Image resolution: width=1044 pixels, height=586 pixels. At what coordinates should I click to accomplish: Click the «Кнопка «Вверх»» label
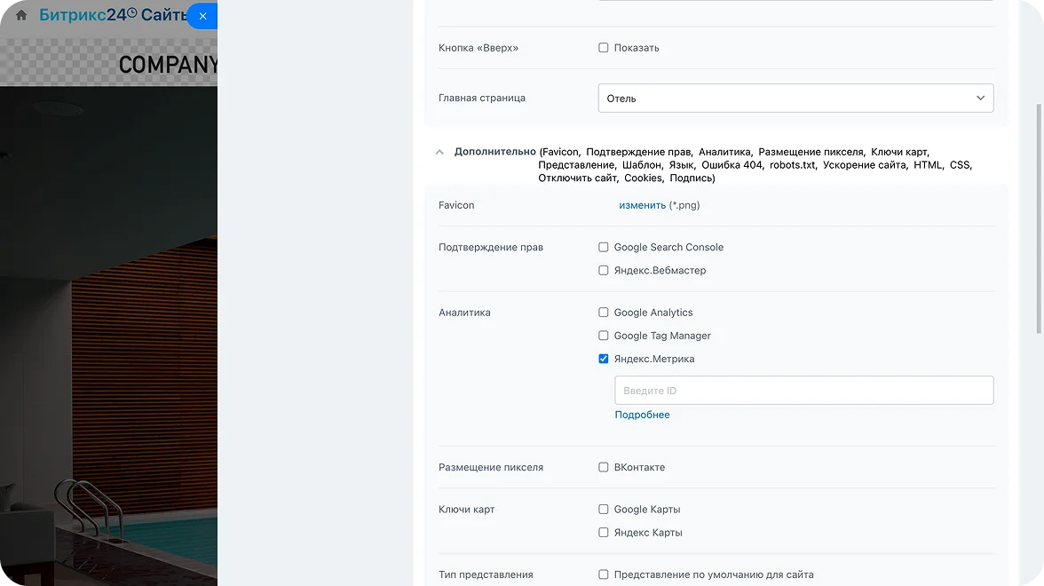pyautogui.click(x=478, y=48)
